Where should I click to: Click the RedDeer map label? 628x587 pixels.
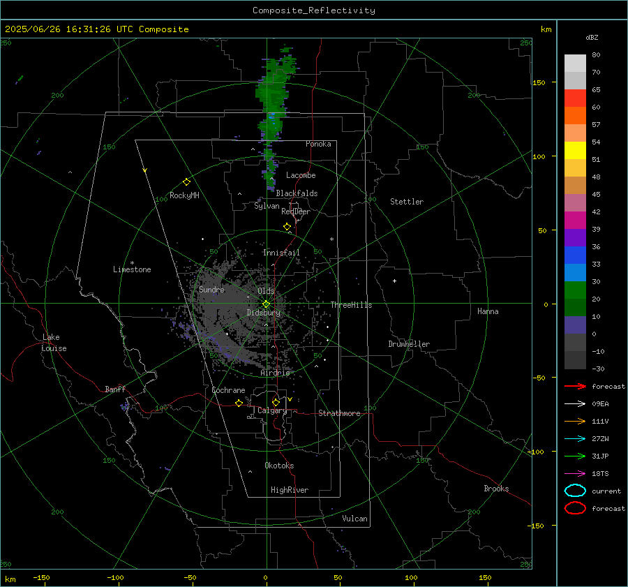pos(296,211)
